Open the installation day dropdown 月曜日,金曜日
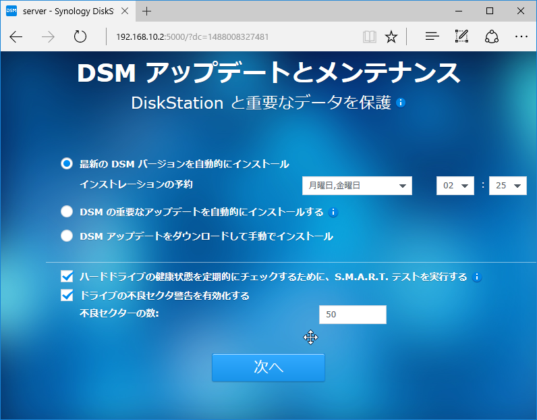537x420 pixels. click(x=357, y=186)
